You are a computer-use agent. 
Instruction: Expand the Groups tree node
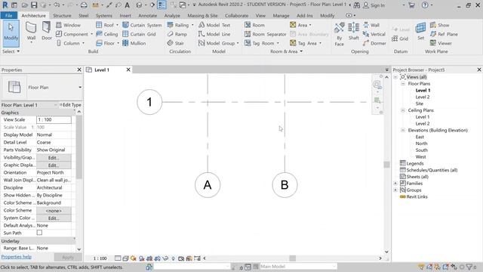point(395,190)
